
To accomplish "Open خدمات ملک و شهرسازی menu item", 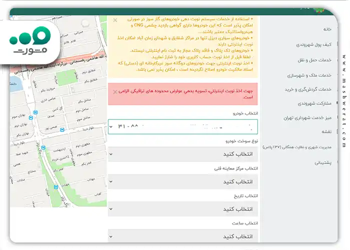I will point(309,75).
